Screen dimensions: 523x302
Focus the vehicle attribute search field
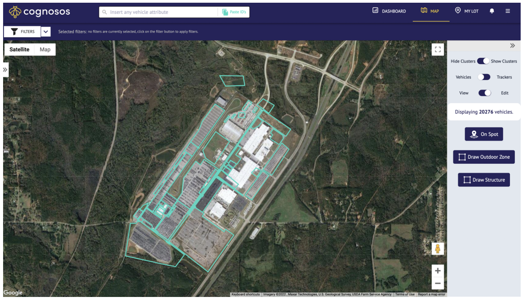[158, 12]
